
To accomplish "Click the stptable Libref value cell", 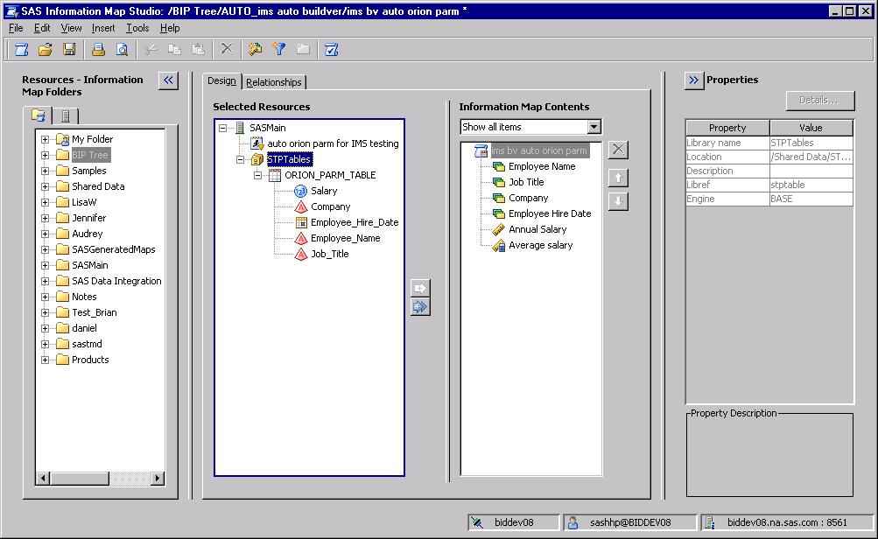I will click(811, 185).
